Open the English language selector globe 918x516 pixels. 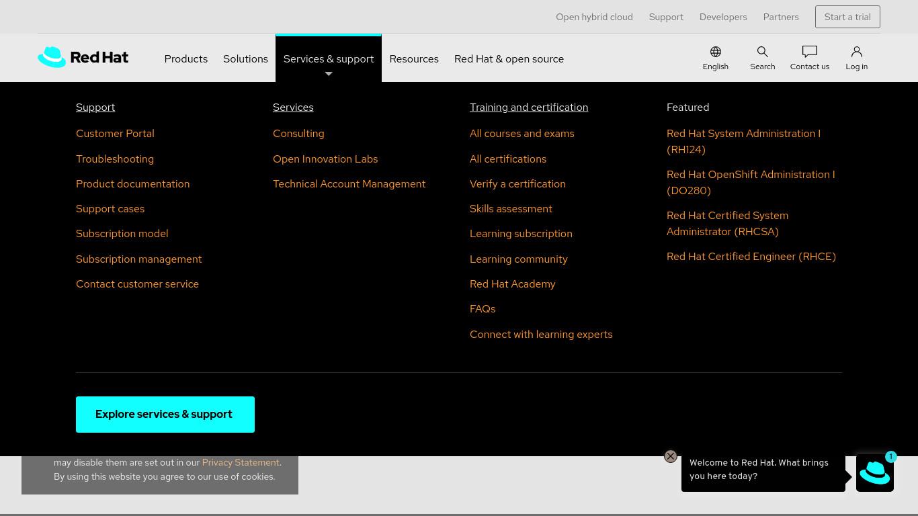pyautogui.click(x=715, y=58)
